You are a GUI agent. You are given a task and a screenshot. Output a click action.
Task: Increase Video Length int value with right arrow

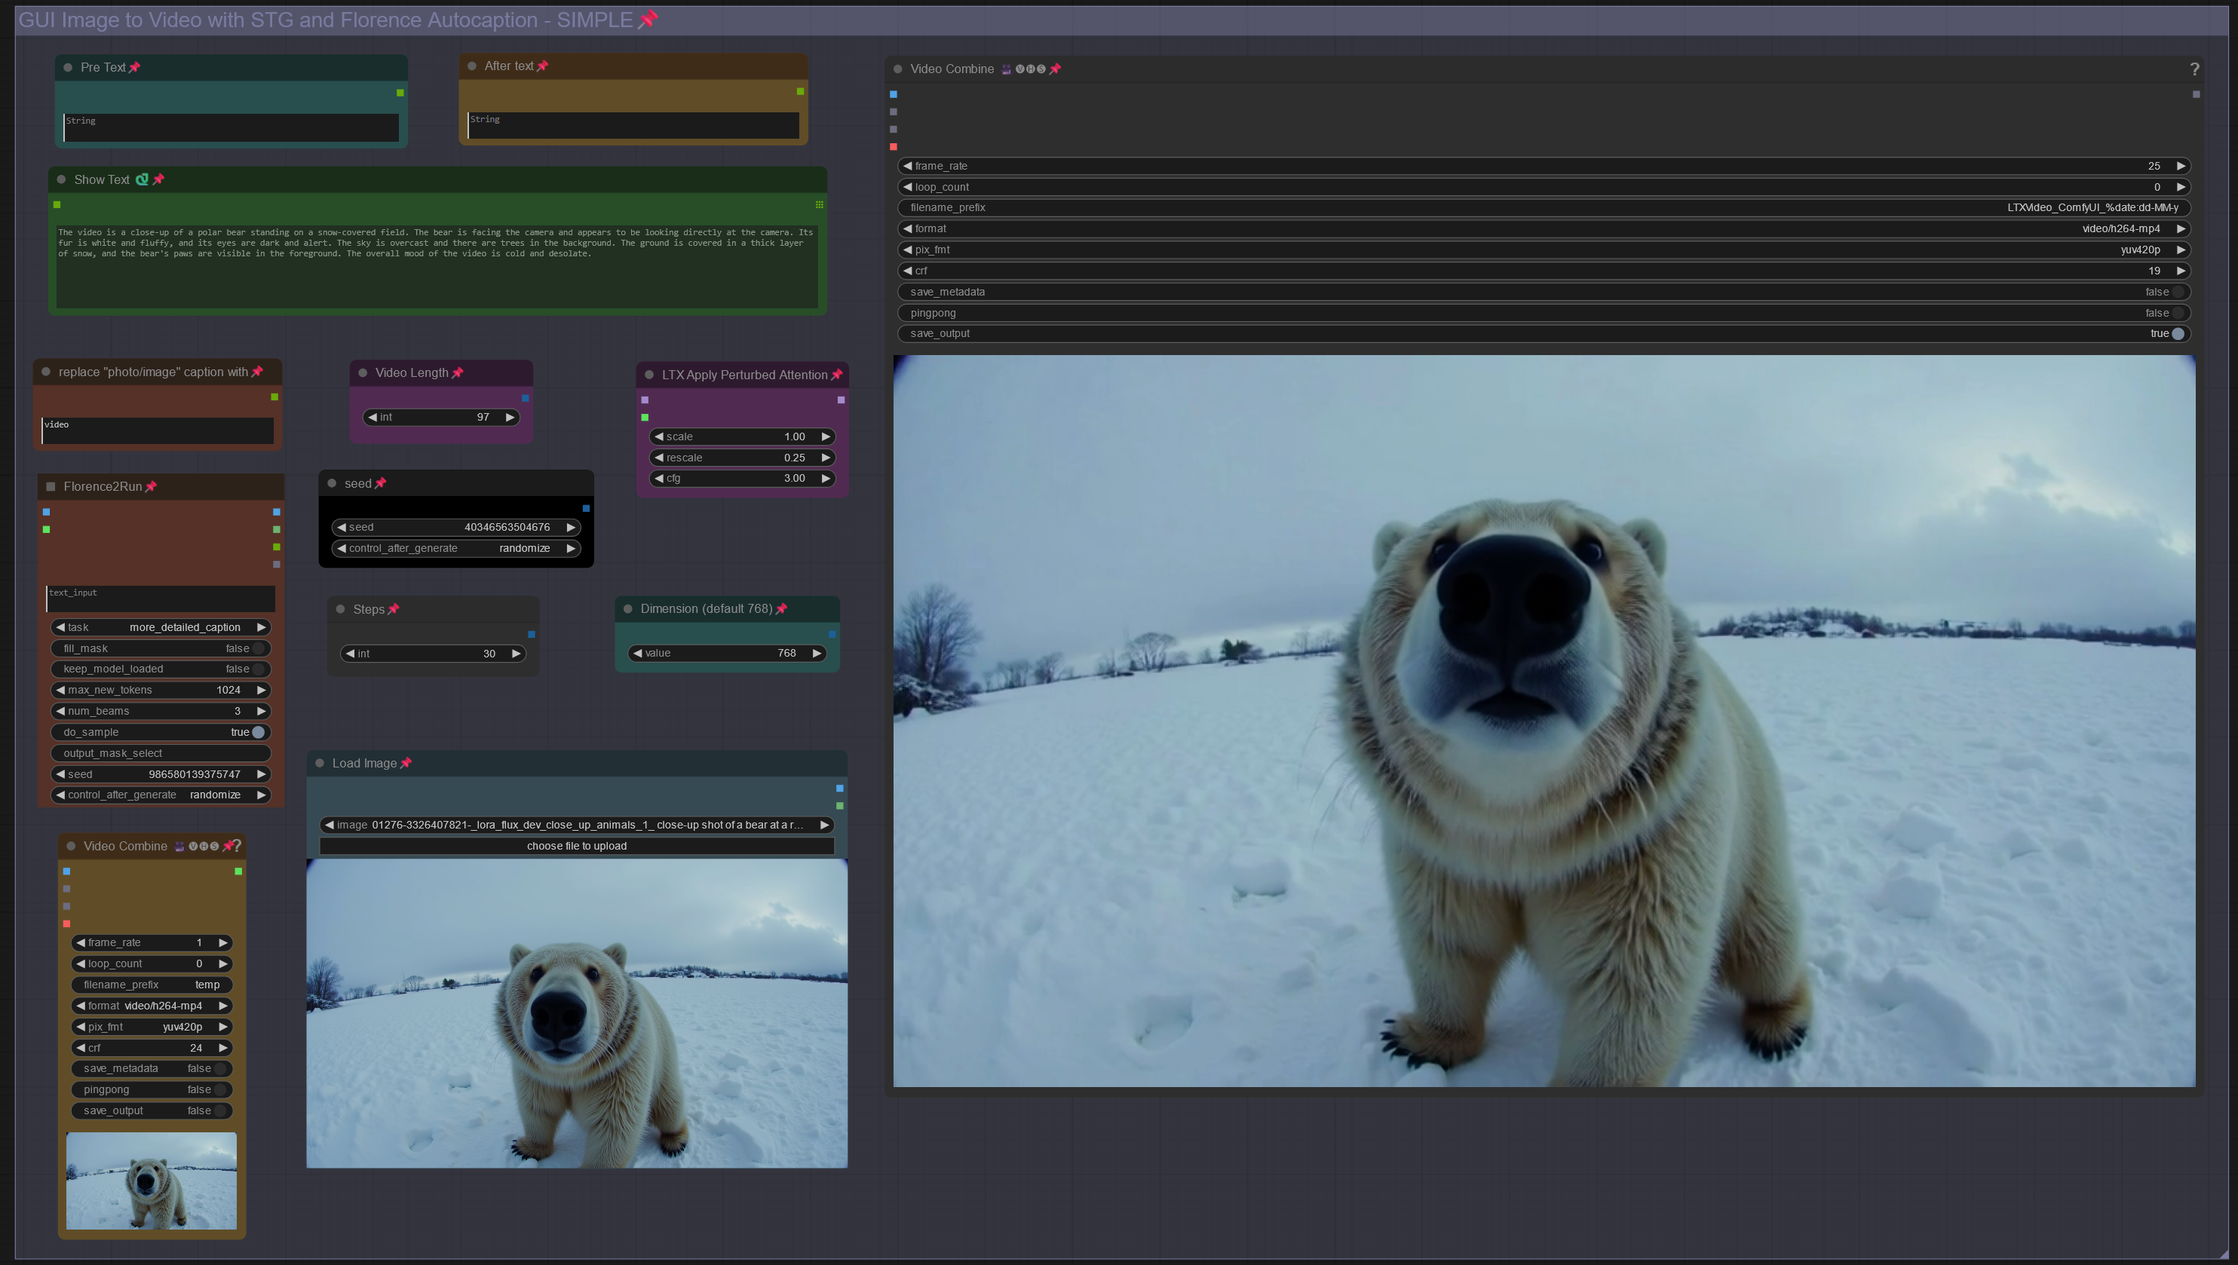point(510,417)
